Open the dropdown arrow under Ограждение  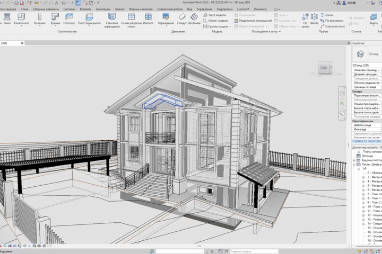click(166, 26)
